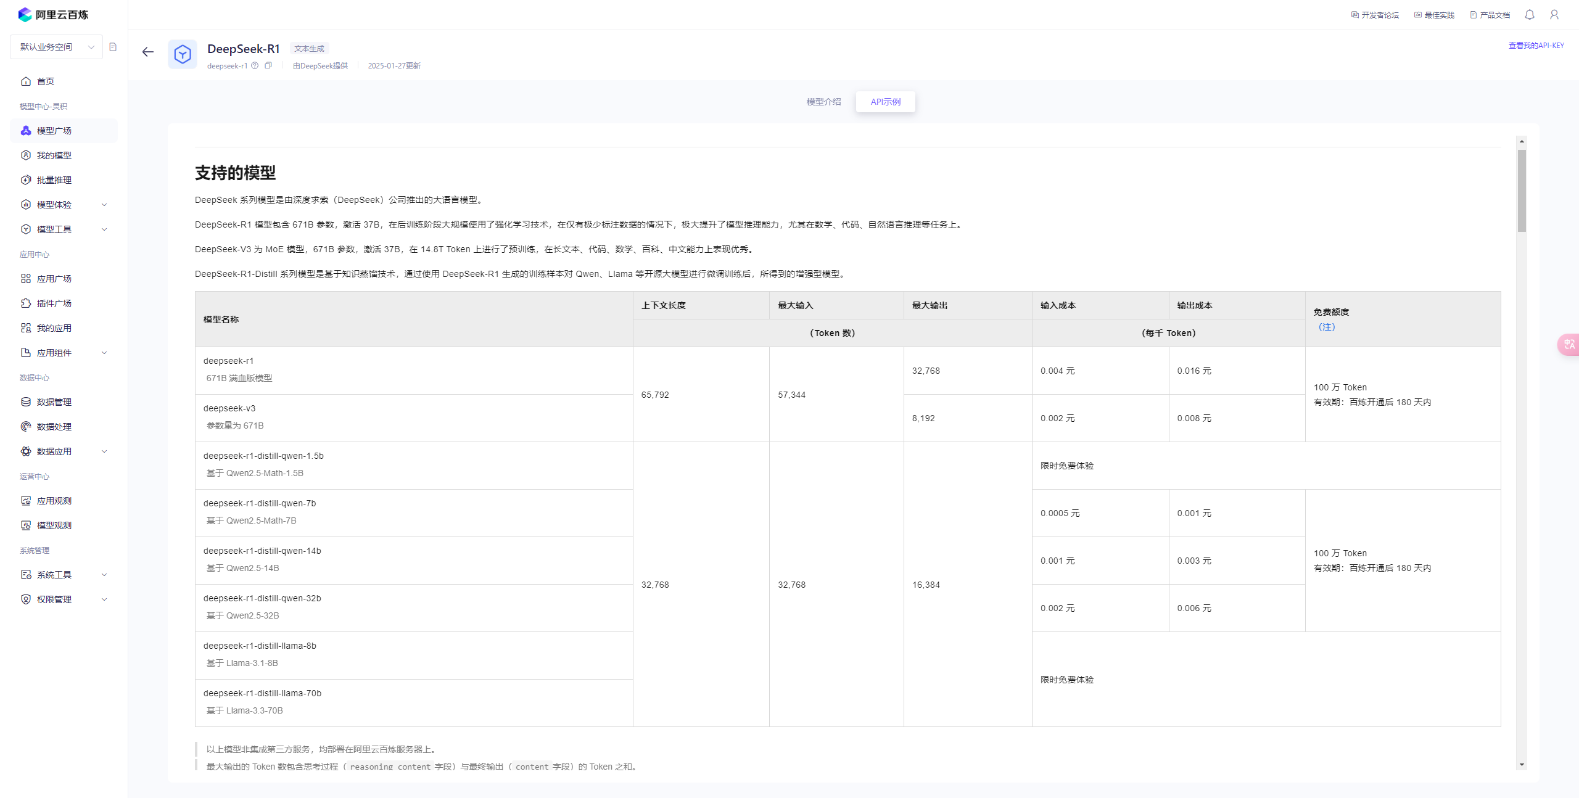Click the deepseek-r1-distill-qwen-14b row
This screenshot has width=1579, height=798.
pos(414,560)
